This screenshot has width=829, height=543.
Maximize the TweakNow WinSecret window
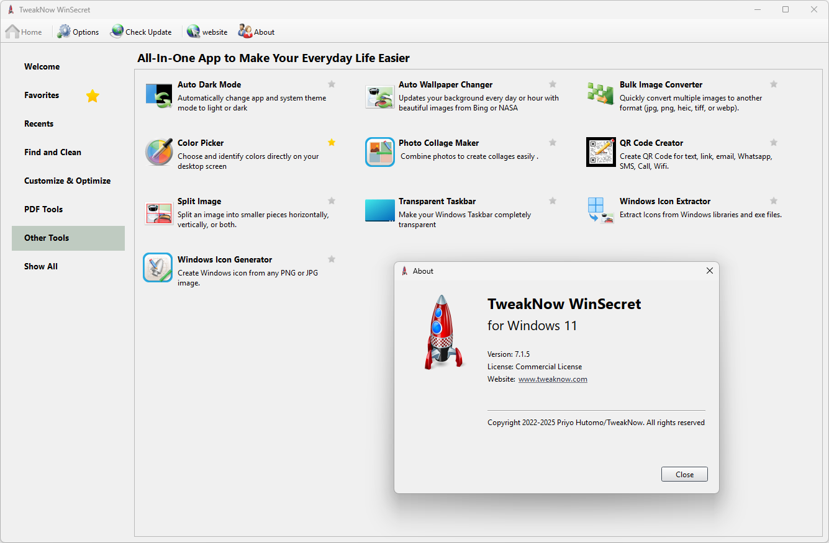(786, 9)
